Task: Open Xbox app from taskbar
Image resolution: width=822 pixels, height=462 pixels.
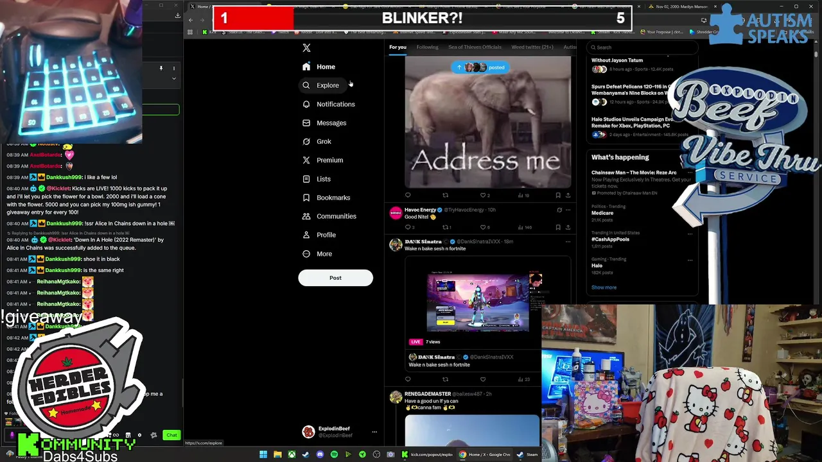Action: [292, 454]
